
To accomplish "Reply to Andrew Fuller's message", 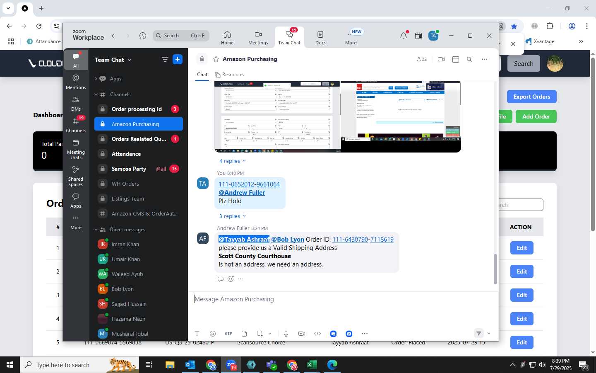I will 220,279.
